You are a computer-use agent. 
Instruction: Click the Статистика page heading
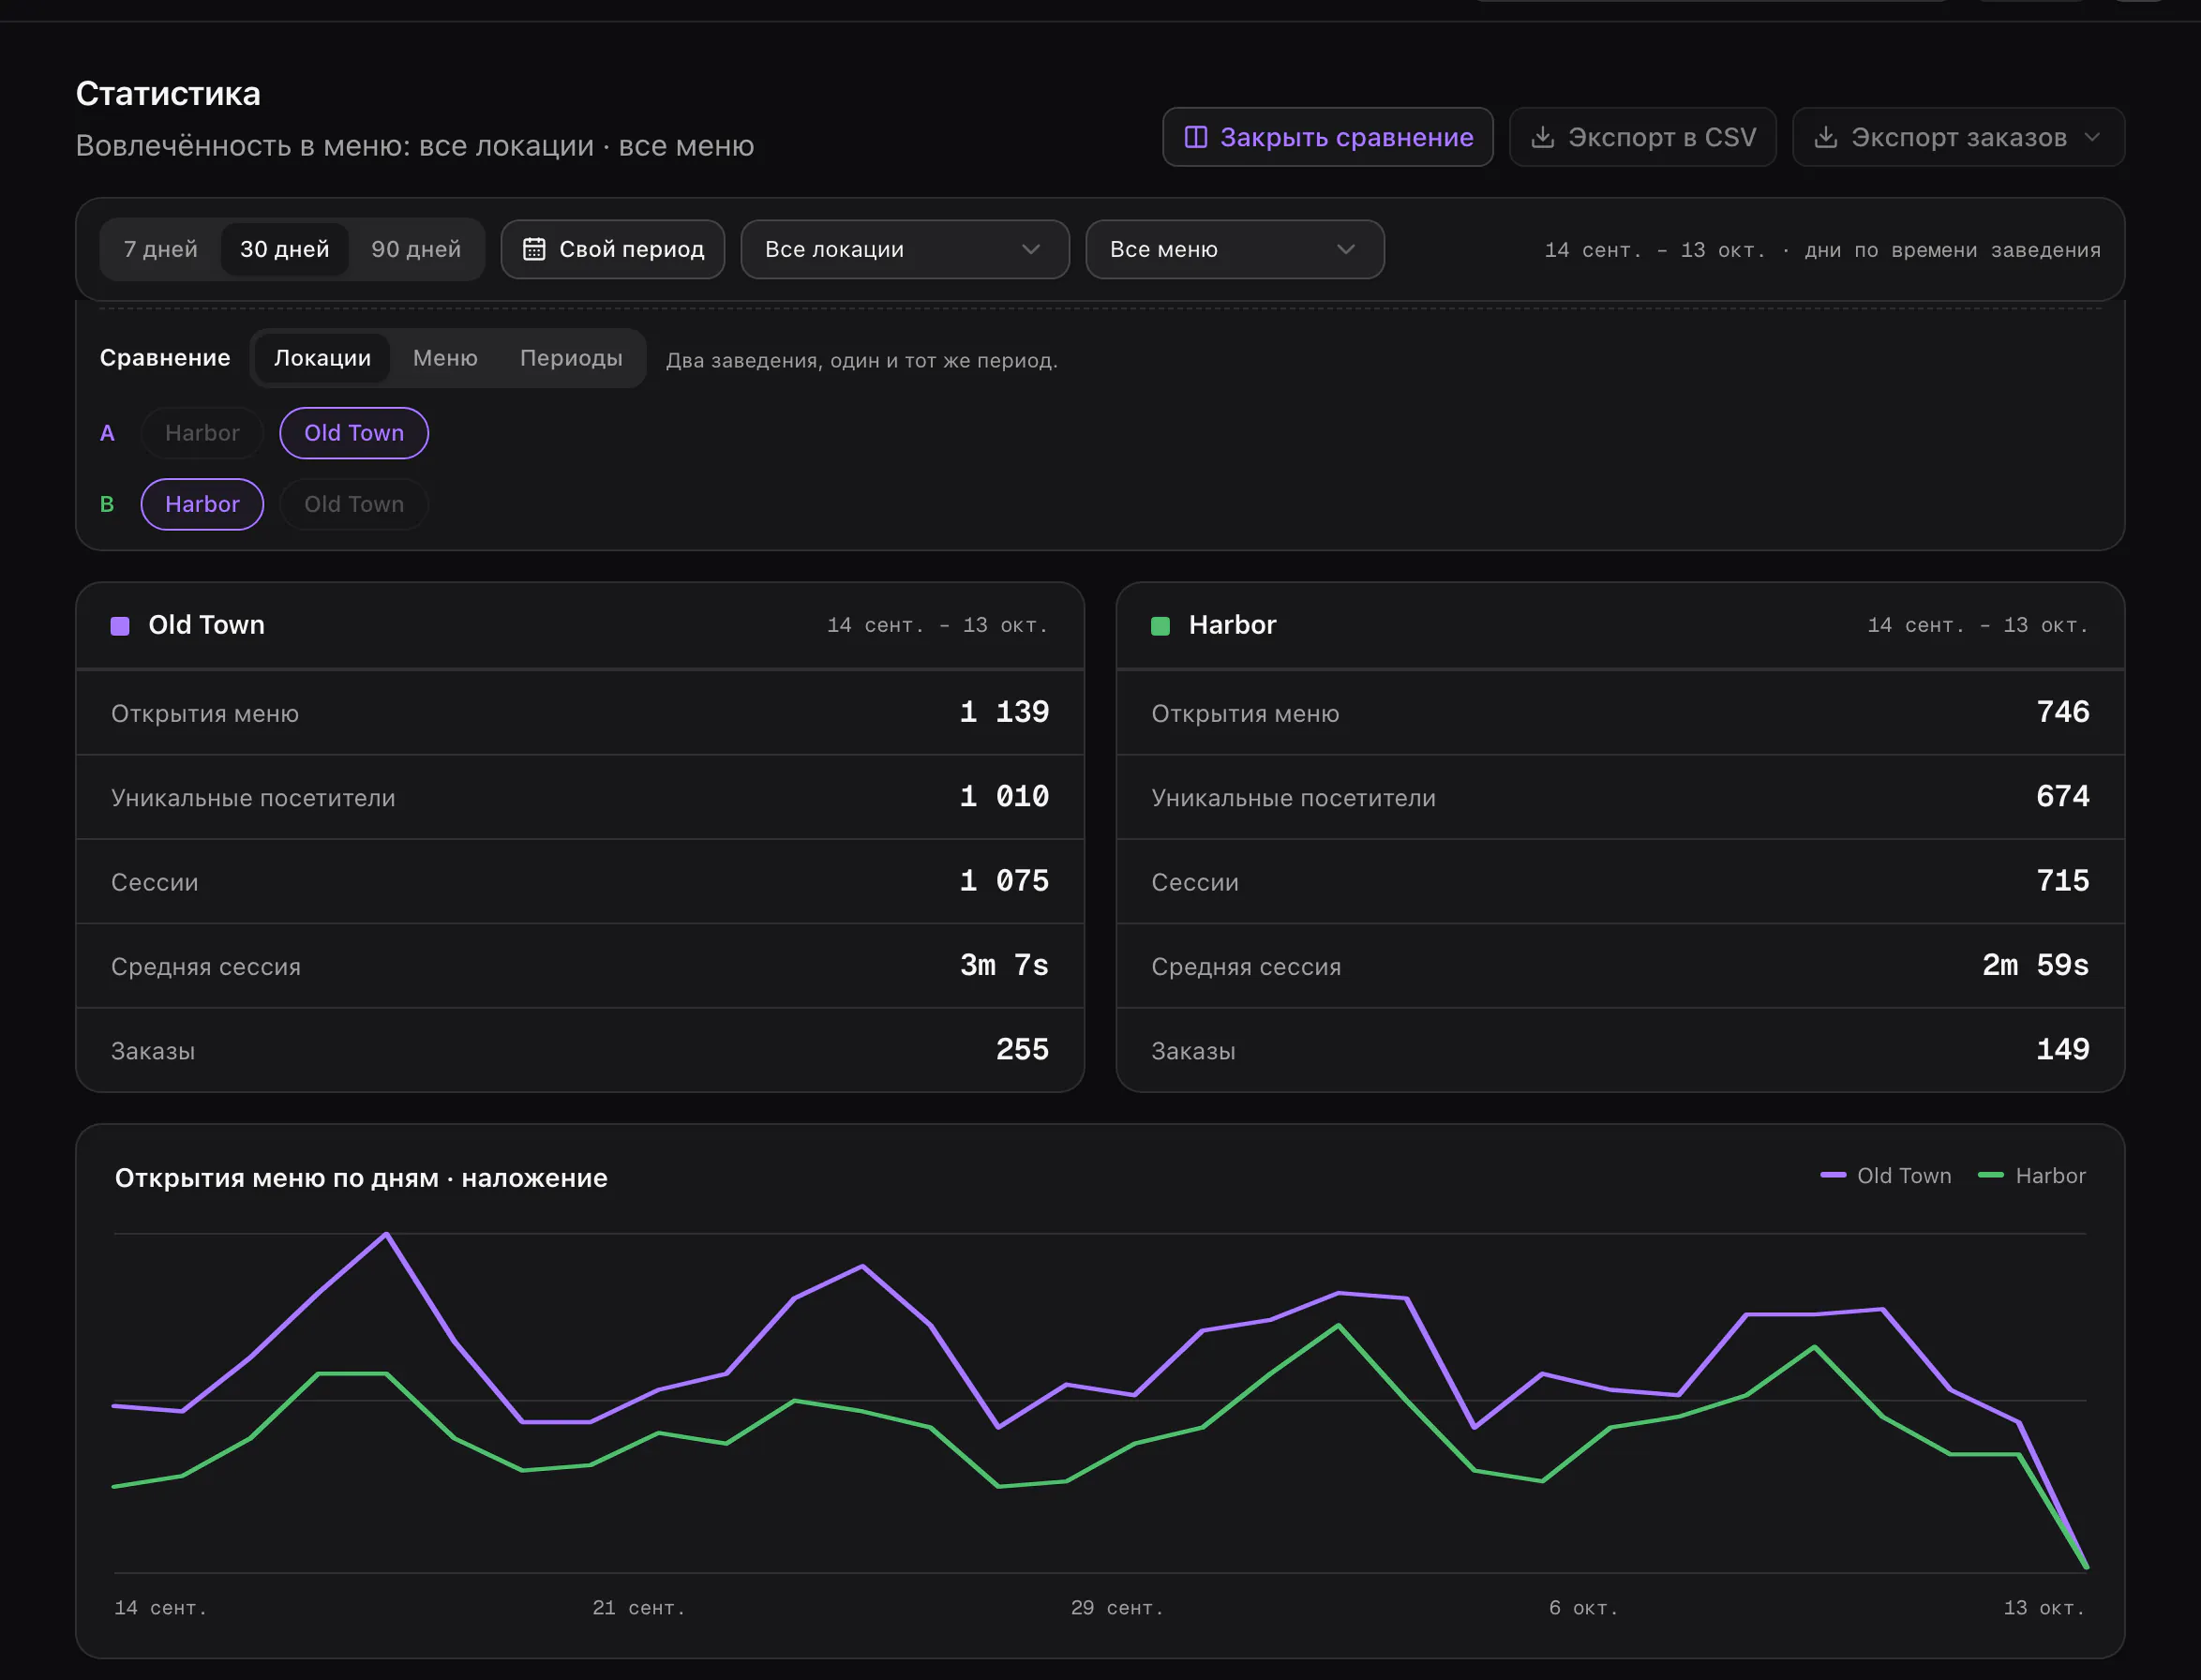168,94
